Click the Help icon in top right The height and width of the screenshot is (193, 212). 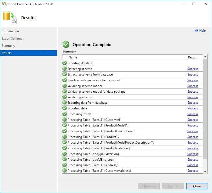(x=196, y=31)
